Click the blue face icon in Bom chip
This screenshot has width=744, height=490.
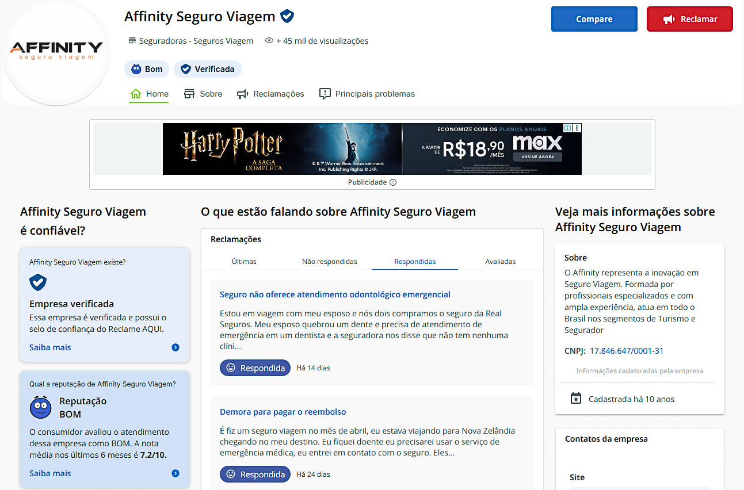click(x=136, y=69)
